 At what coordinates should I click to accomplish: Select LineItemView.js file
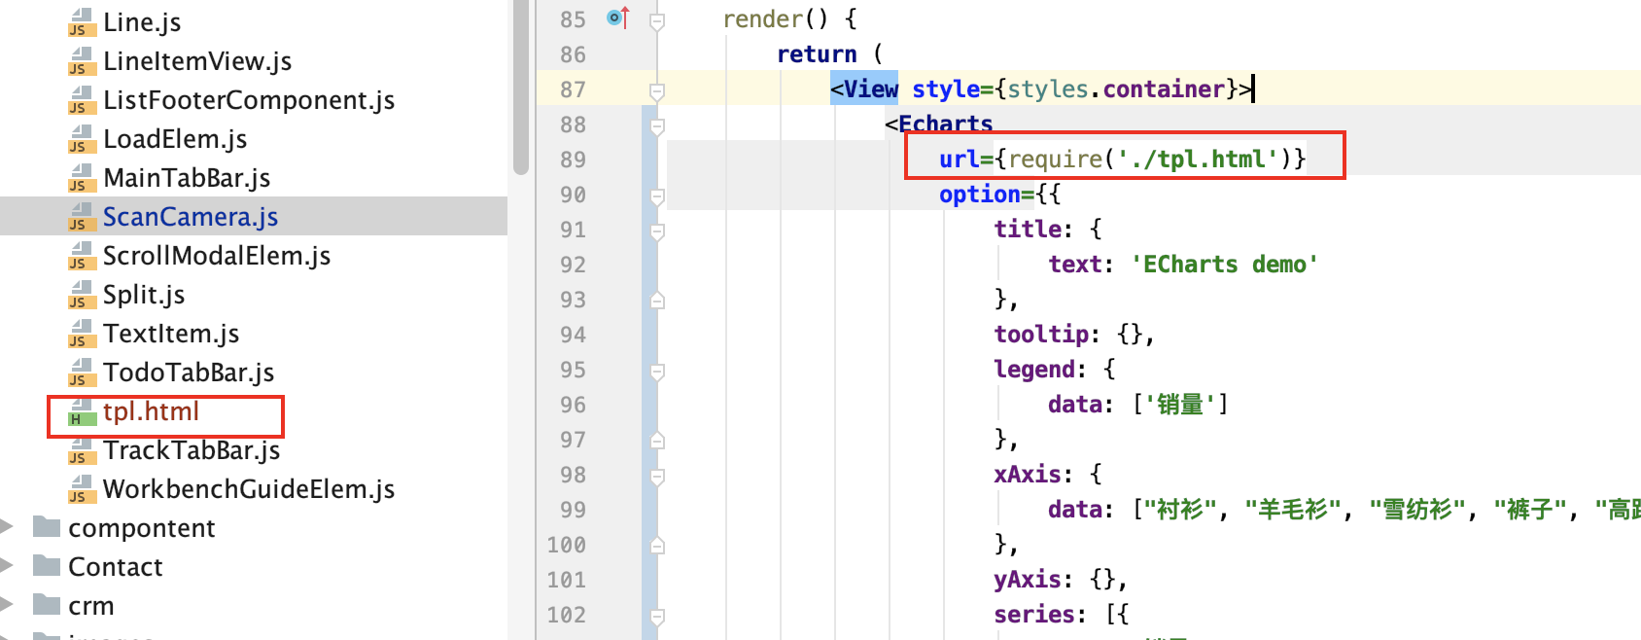point(197,61)
